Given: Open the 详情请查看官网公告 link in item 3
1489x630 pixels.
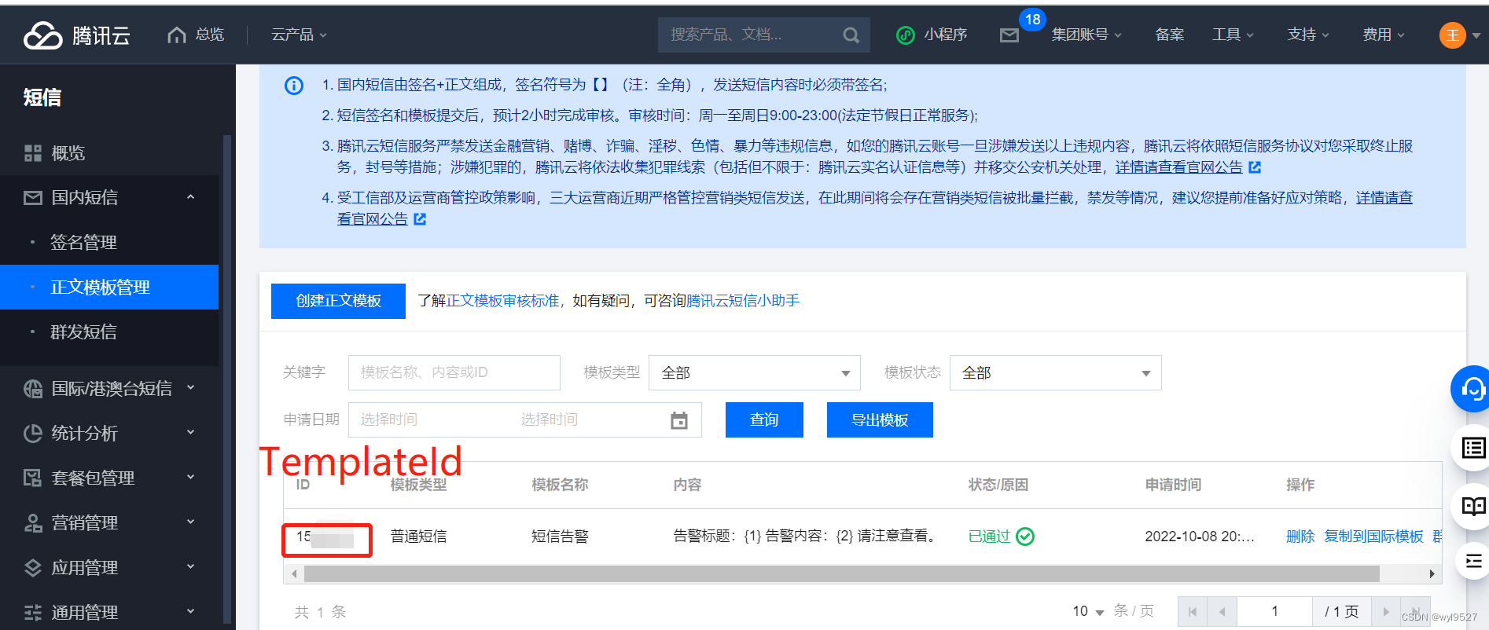Looking at the screenshot, I should (x=1178, y=167).
